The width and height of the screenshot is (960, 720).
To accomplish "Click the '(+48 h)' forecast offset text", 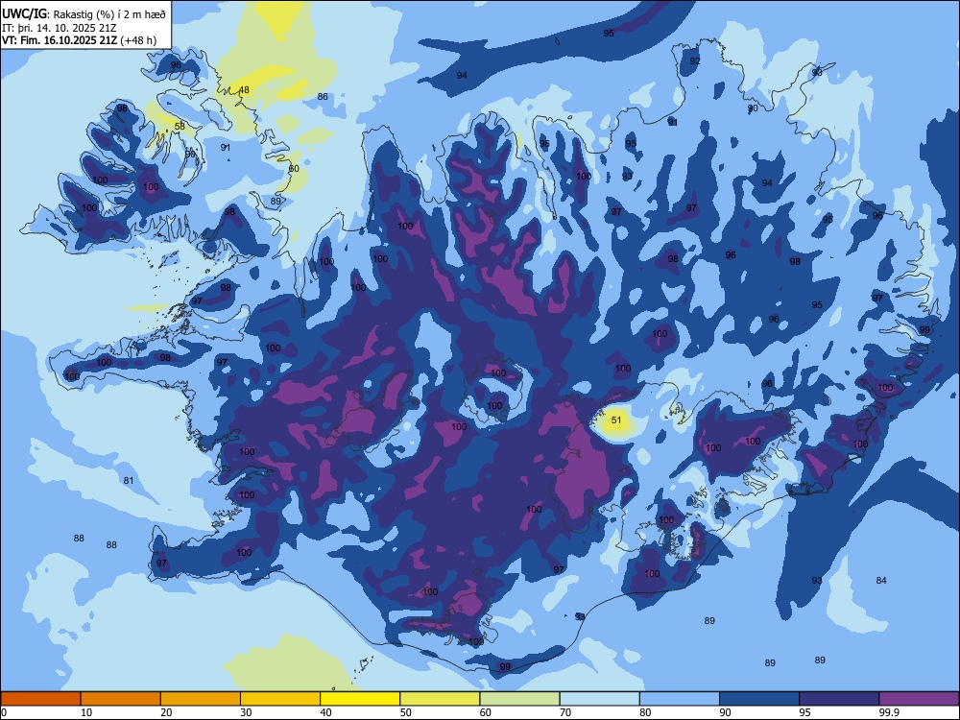I will click(x=138, y=40).
